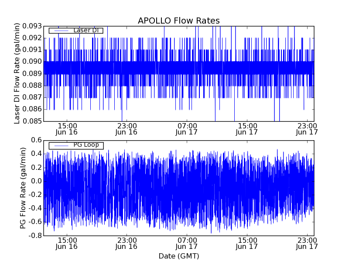Click the -0.2 tick on PG plot
This screenshot has width=349, height=262.
pos(35,195)
